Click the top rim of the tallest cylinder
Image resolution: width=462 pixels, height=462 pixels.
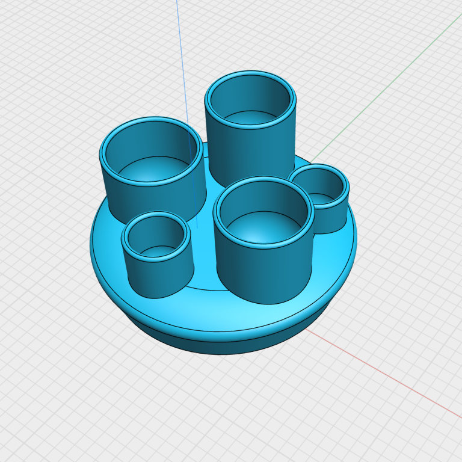pyautogui.click(x=250, y=73)
